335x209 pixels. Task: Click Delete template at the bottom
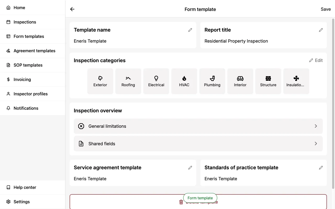[198, 202]
